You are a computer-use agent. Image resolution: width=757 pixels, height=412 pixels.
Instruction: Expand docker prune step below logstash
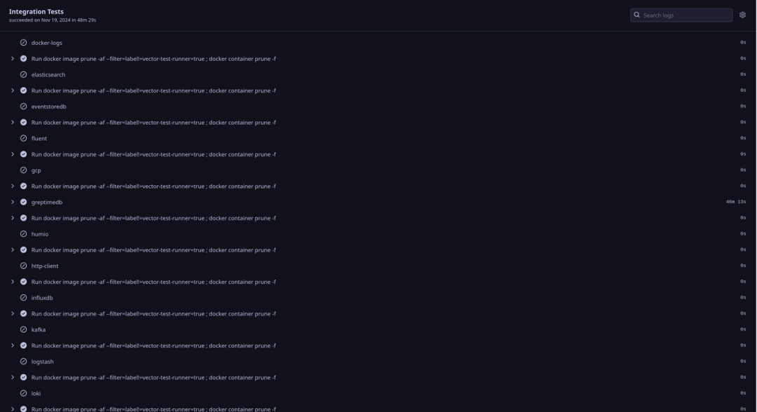(x=13, y=378)
